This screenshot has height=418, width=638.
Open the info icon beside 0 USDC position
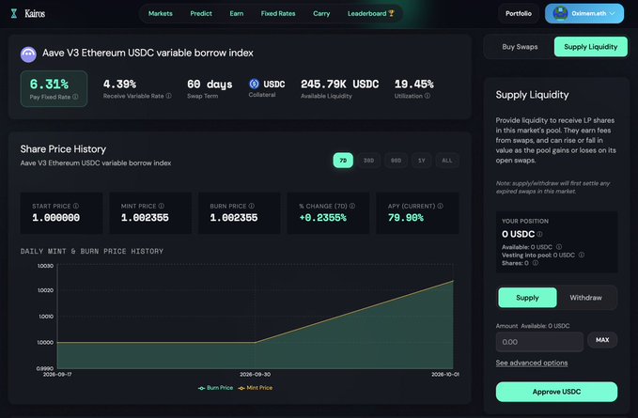pyautogui.click(x=539, y=234)
